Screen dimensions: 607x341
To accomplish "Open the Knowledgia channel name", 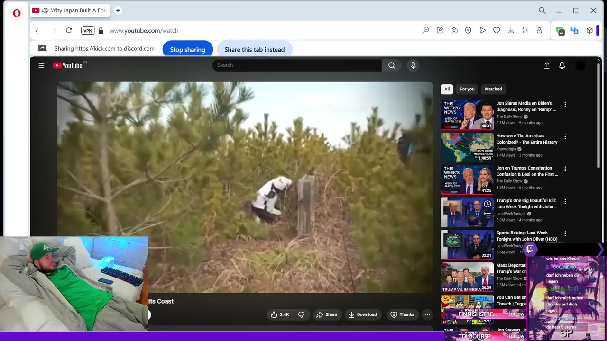I will click(x=506, y=149).
